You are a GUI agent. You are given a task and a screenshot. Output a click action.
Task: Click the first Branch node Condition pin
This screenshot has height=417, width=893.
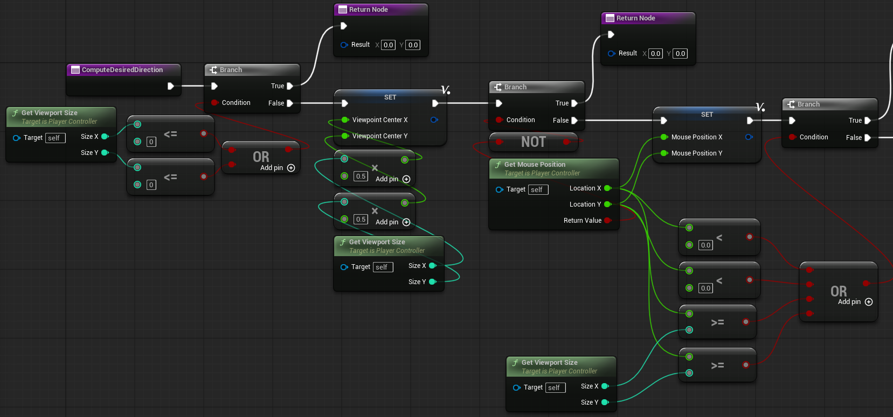(x=214, y=103)
